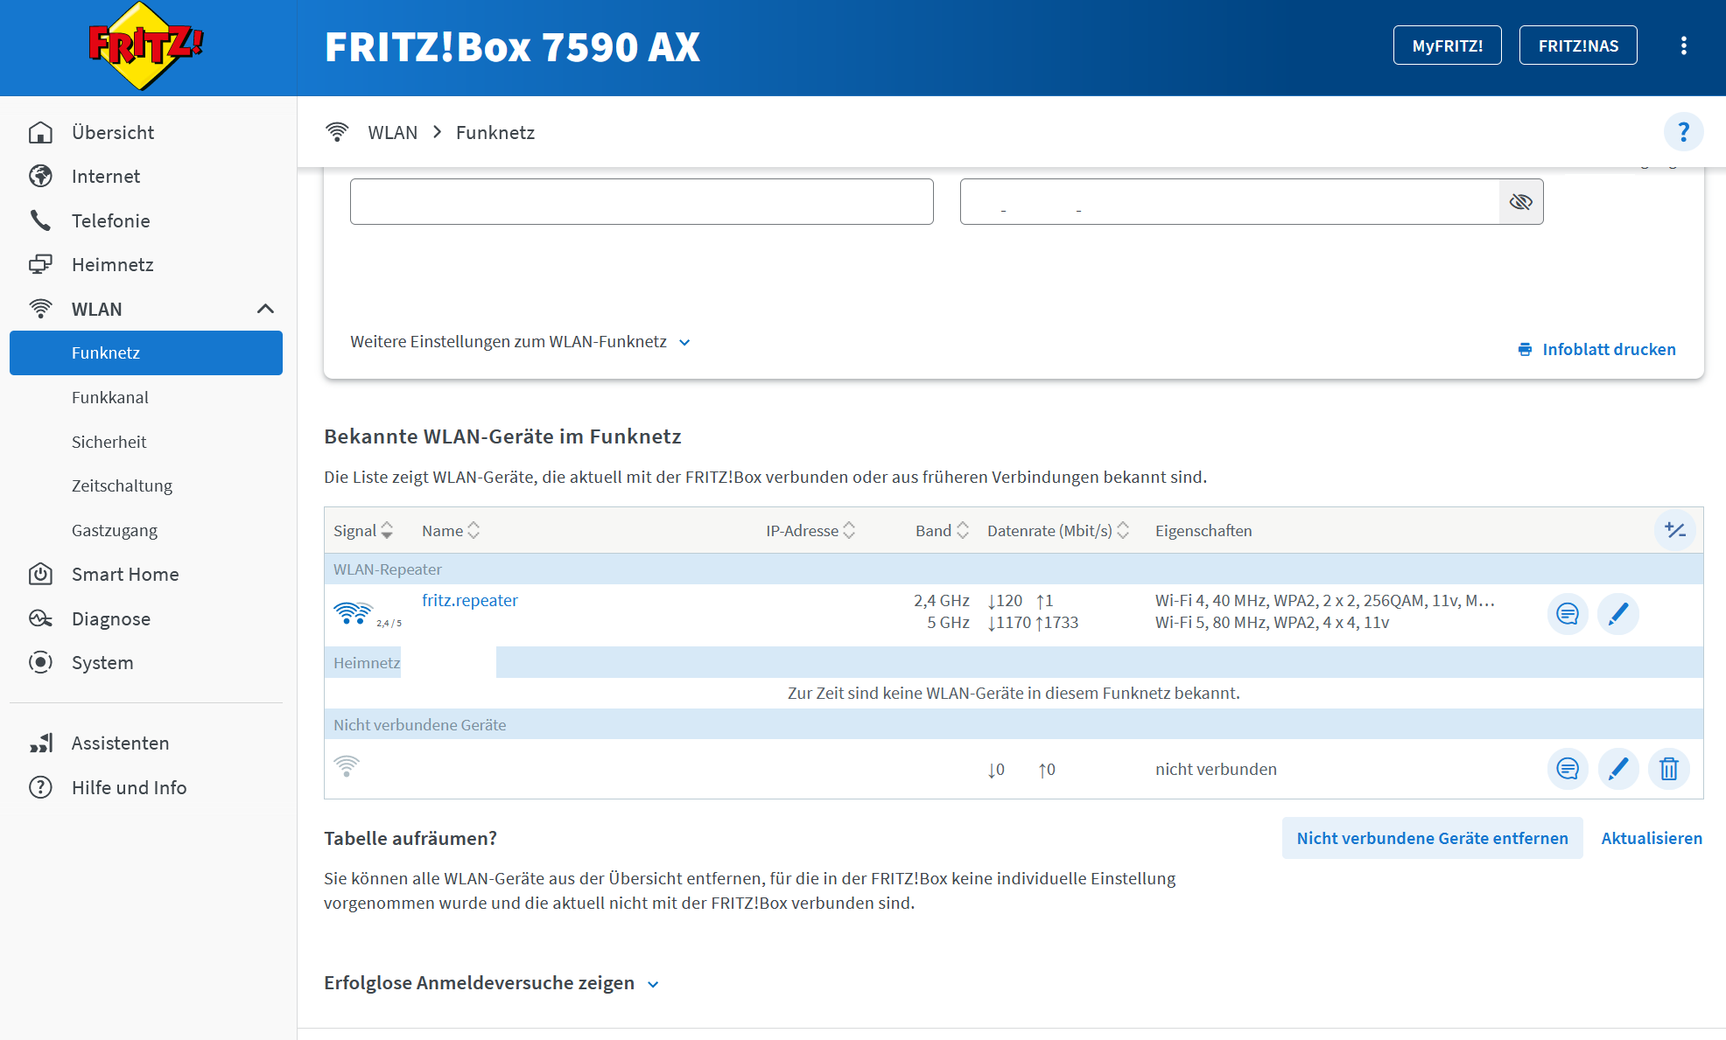Open the three-dot menu in header
The width and height of the screenshot is (1726, 1040).
[x=1683, y=45]
